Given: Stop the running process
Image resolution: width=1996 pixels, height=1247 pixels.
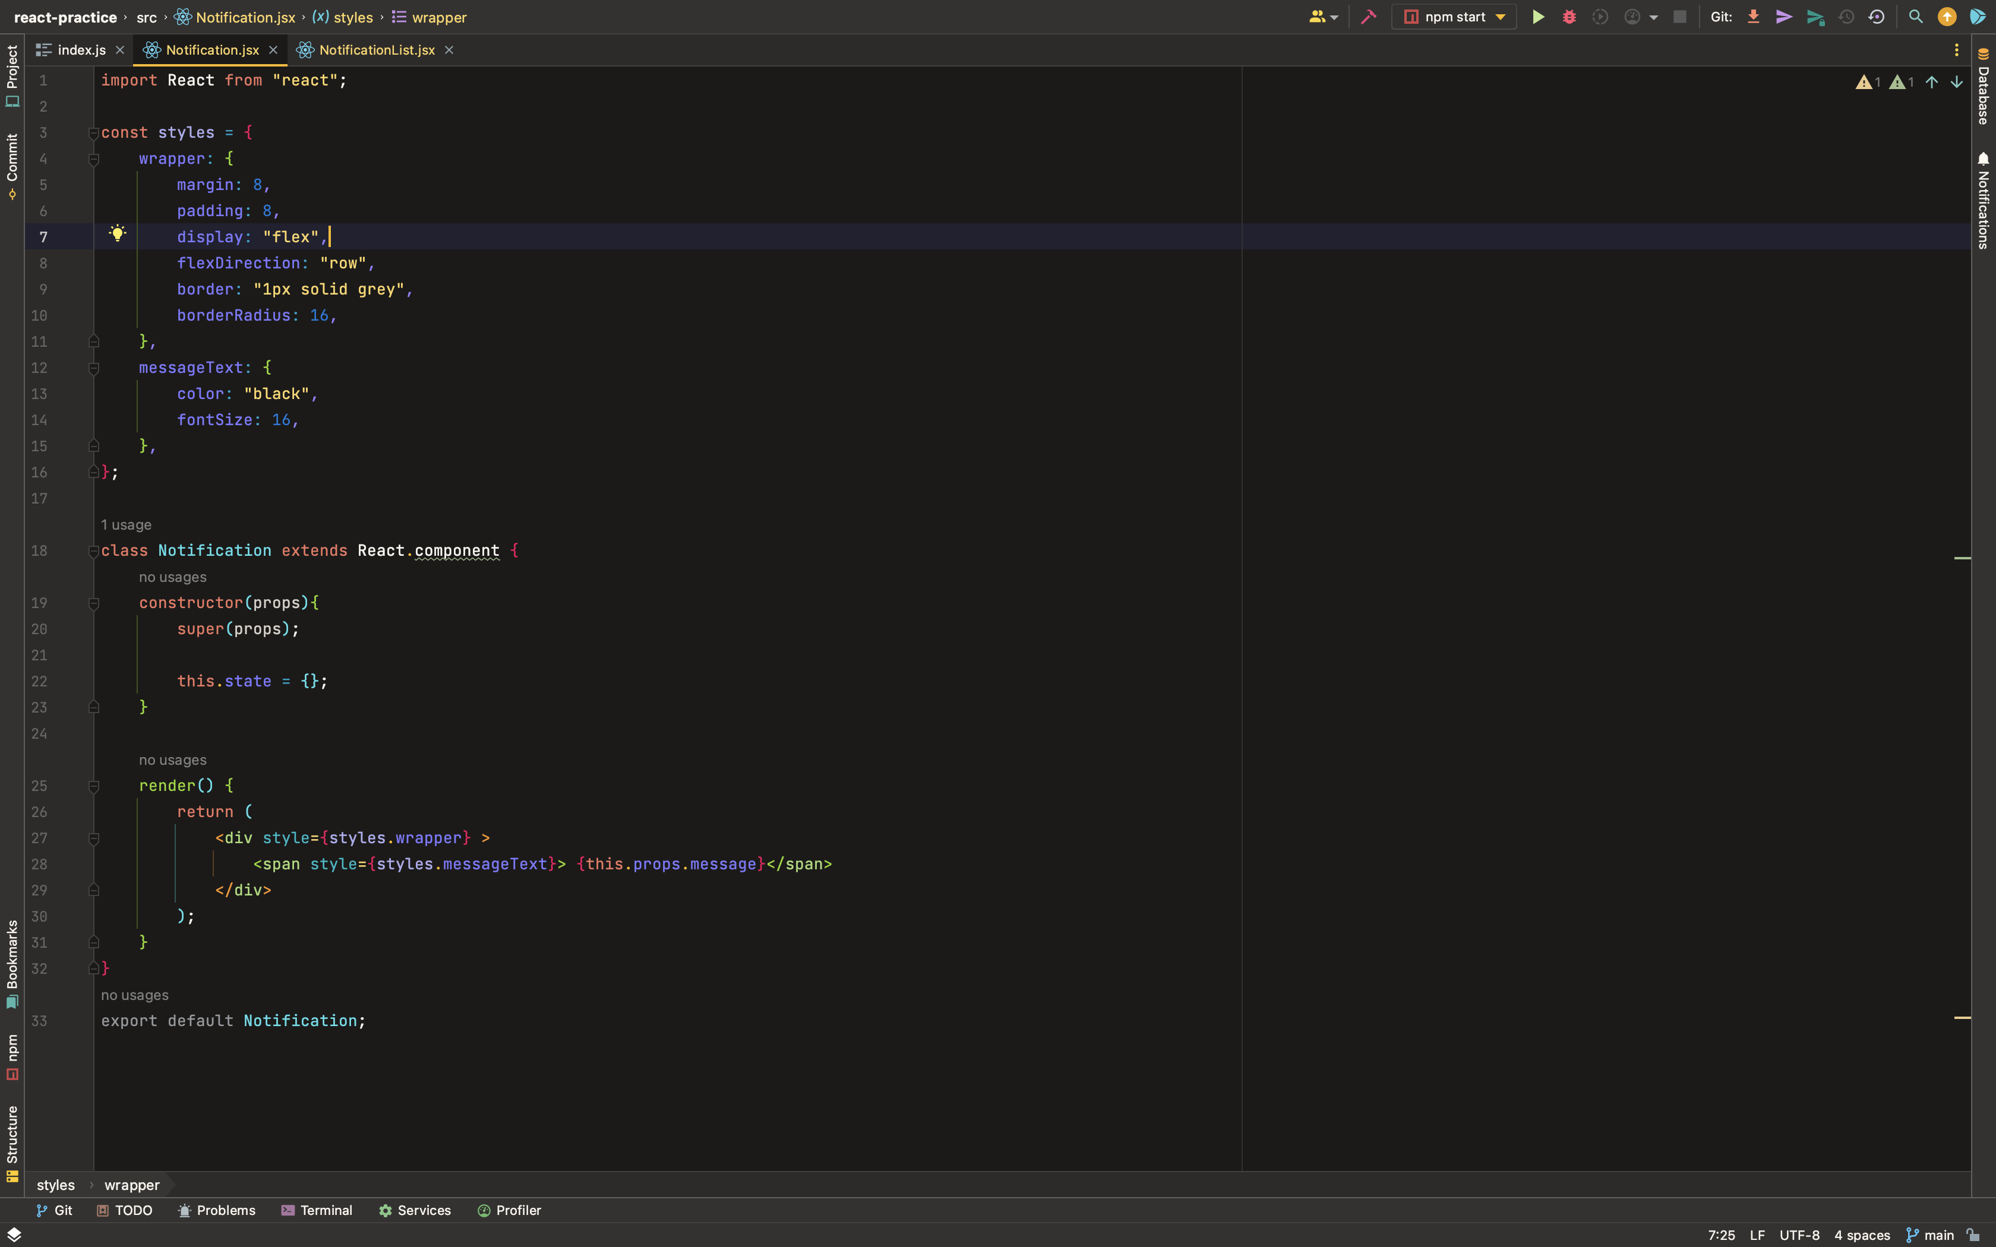Looking at the screenshot, I should click(1679, 17).
